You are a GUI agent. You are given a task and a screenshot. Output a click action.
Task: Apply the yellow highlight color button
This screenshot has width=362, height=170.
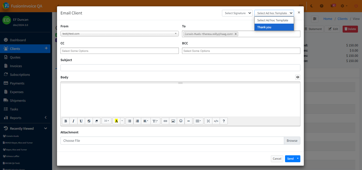coord(116,121)
